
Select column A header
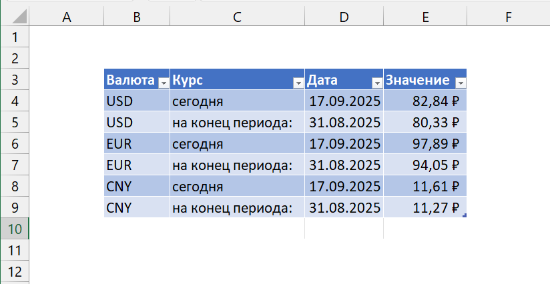(67, 17)
